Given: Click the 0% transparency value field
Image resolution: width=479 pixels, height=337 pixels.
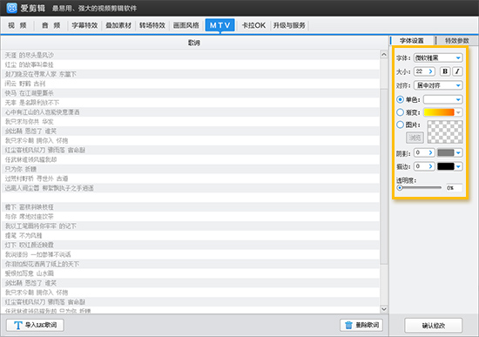Looking at the screenshot, I should click(454, 187).
